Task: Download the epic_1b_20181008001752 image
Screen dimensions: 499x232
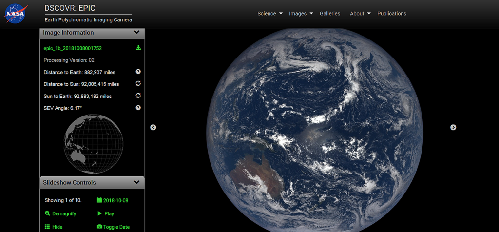Action: click(138, 48)
